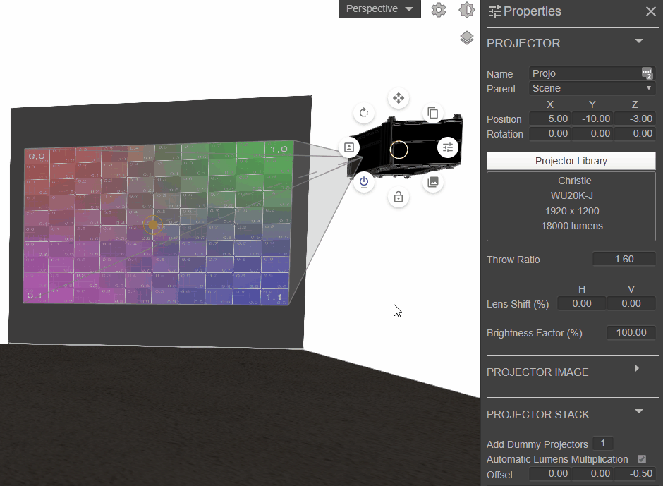Click the brightness adjustment icon beside the gear
This screenshot has height=486, width=663.
(x=466, y=9)
